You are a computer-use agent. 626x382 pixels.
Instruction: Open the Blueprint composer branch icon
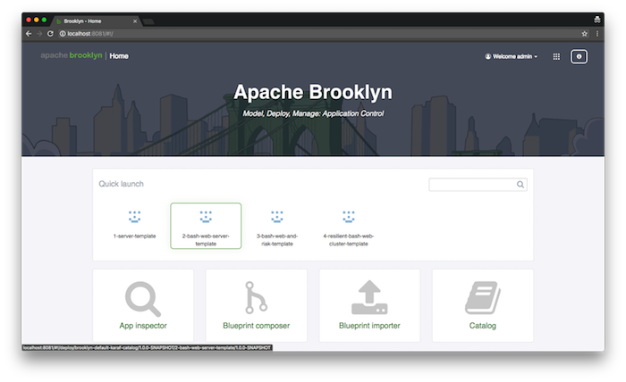256,298
